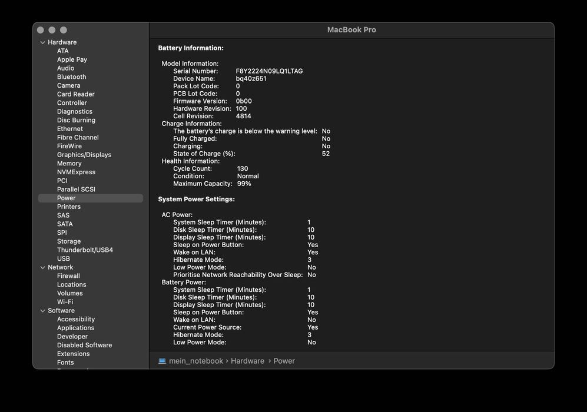The height and width of the screenshot is (412, 587).
Task: Select Apple Pay in the sidebar
Action: tap(72, 59)
